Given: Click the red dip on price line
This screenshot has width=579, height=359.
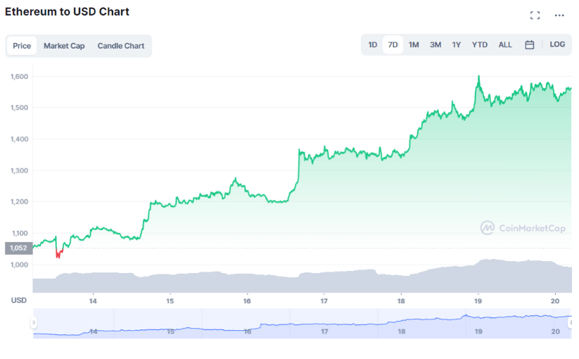Looking at the screenshot, I should tap(58, 254).
